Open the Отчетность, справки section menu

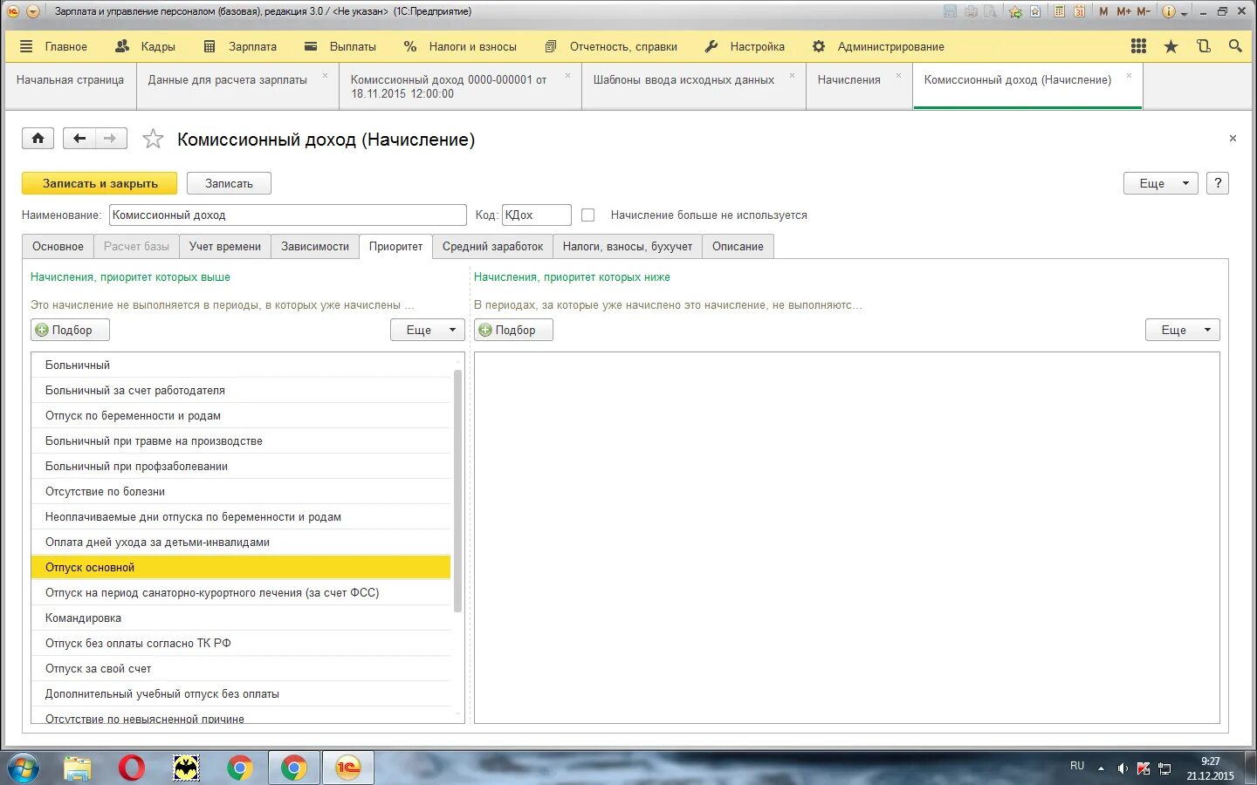click(x=610, y=46)
